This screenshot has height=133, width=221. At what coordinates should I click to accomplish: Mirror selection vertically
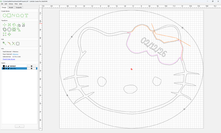23,25
